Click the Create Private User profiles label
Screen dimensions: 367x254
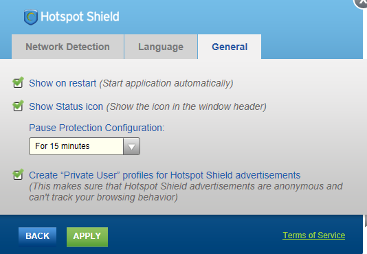pos(164,175)
